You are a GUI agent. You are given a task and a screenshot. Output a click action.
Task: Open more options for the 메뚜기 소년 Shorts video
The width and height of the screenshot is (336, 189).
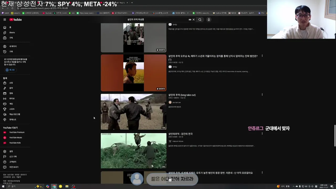pyautogui.click(x=262, y=56)
